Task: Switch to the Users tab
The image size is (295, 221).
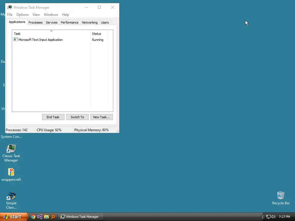Action: [x=105, y=22]
